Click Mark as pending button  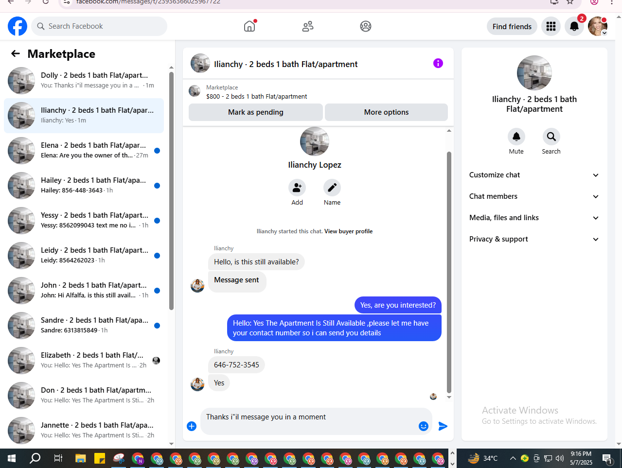point(256,112)
